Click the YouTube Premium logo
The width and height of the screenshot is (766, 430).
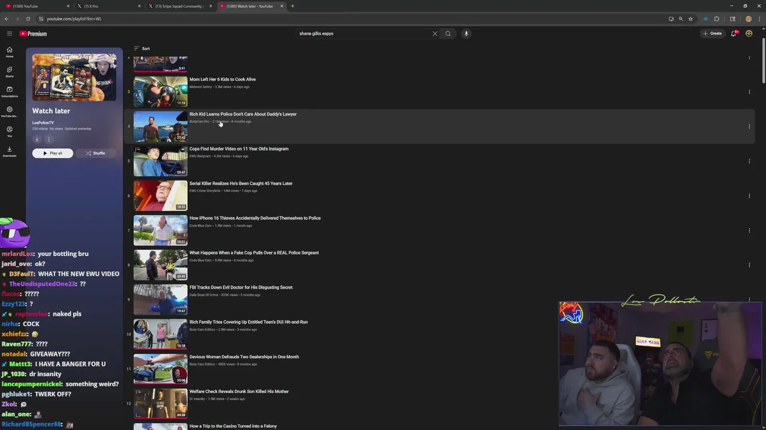pos(33,33)
